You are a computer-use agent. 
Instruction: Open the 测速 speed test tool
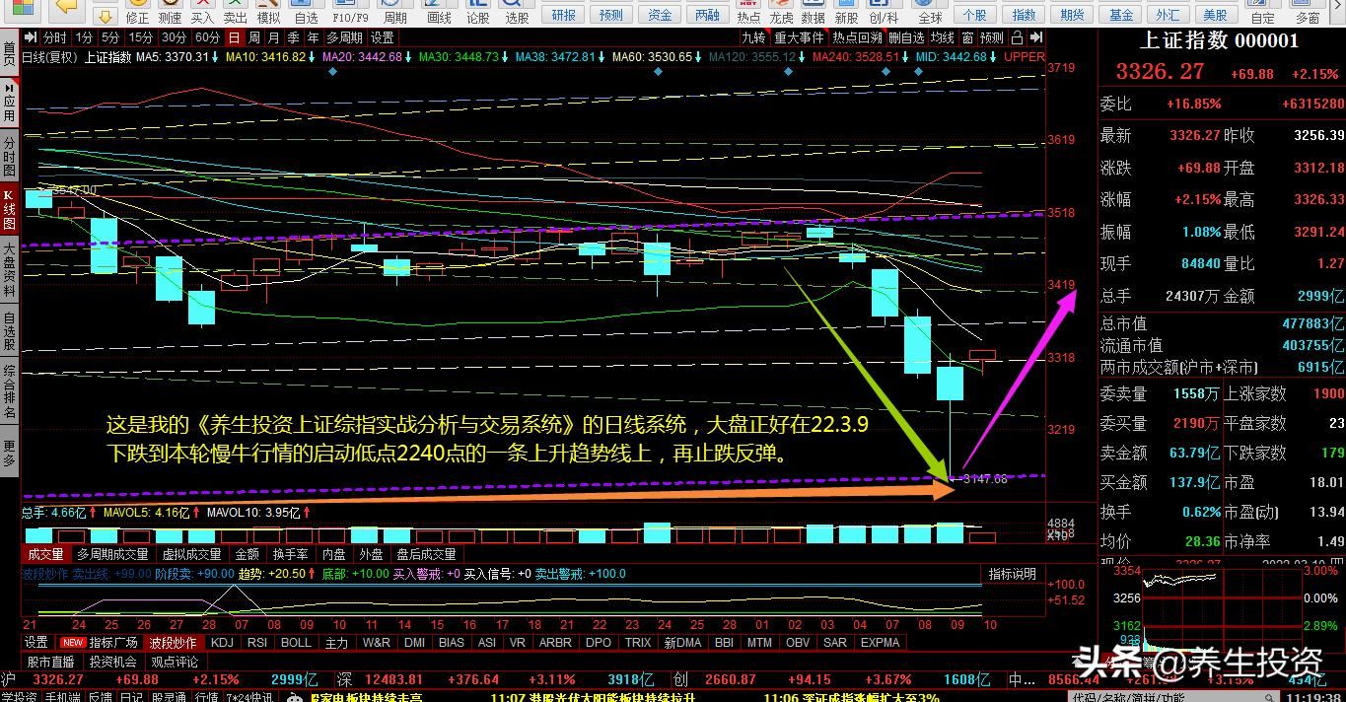[x=170, y=12]
